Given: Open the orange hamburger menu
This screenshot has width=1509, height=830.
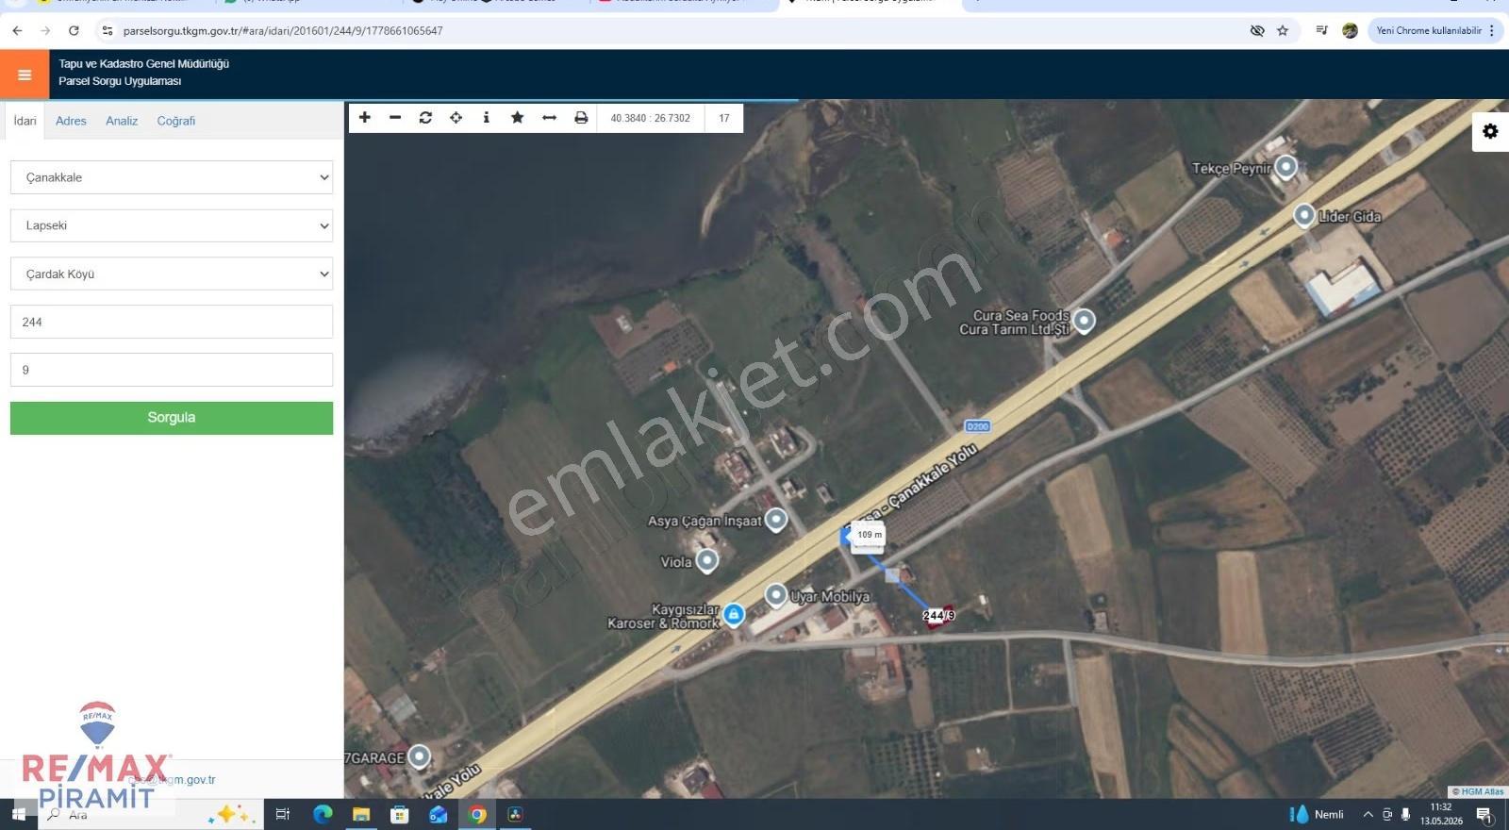Looking at the screenshot, I should click(x=25, y=75).
